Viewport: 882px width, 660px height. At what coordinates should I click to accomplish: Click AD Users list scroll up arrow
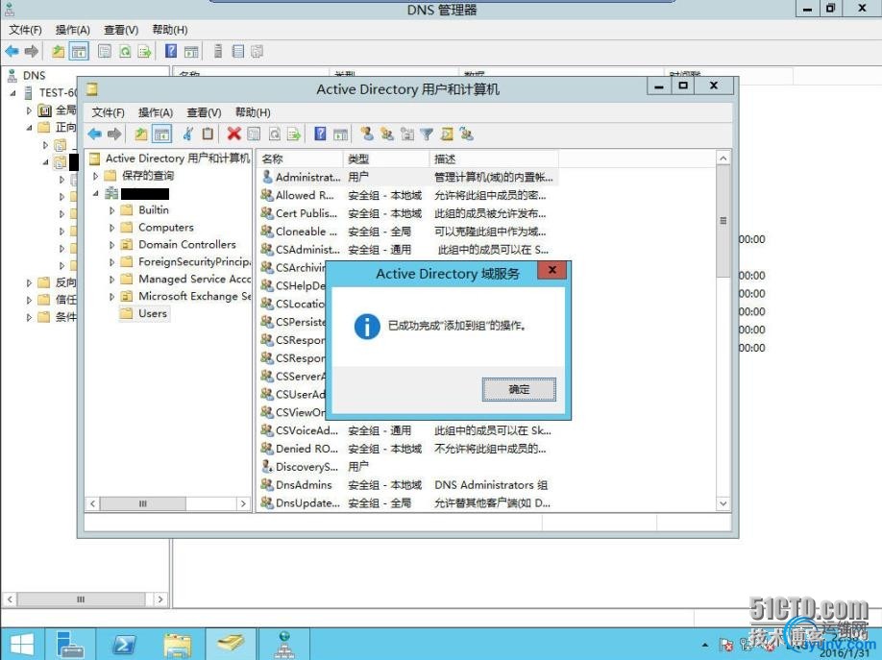(x=723, y=159)
